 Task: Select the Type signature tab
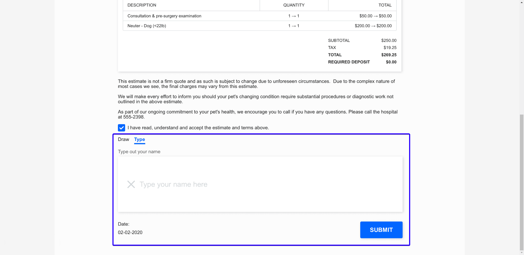(139, 139)
